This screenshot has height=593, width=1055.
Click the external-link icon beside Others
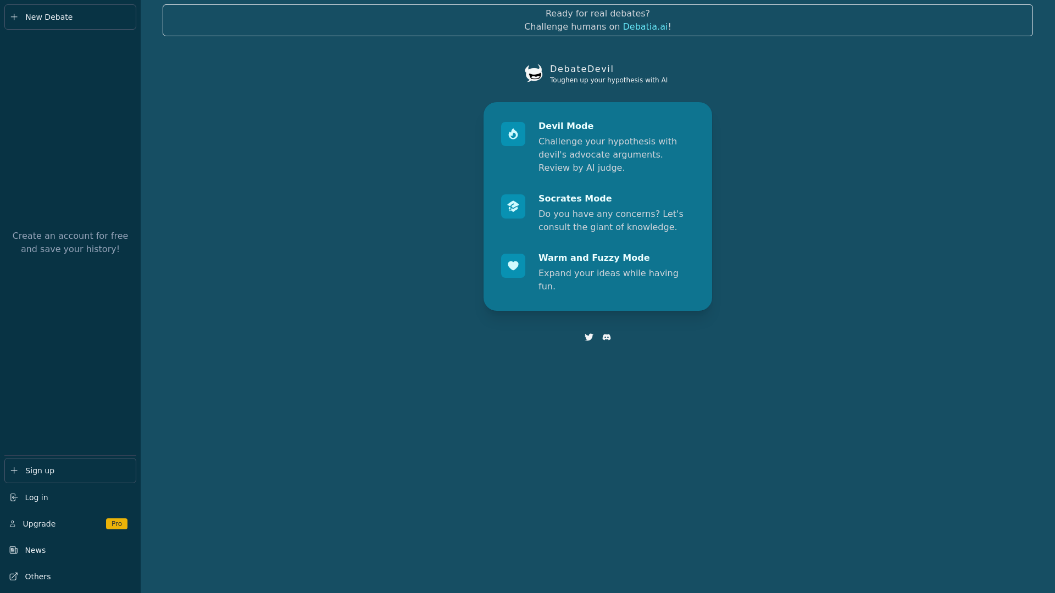(x=14, y=577)
